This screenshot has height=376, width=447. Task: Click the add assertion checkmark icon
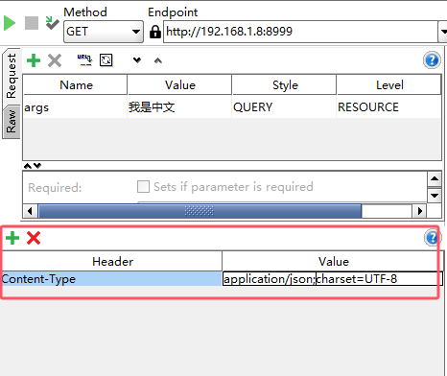tap(52, 23)
